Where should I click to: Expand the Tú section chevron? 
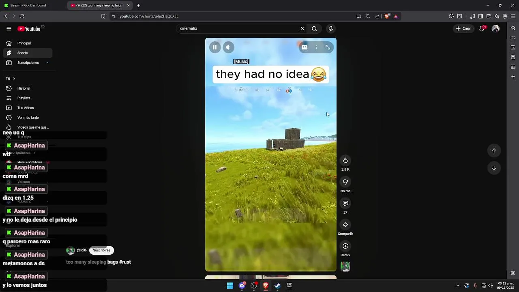pos(14,79)
